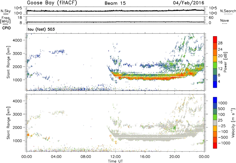This screenshot has height=163, width=236.
Task: Click the "CPID" label
Action: (6, 28)
